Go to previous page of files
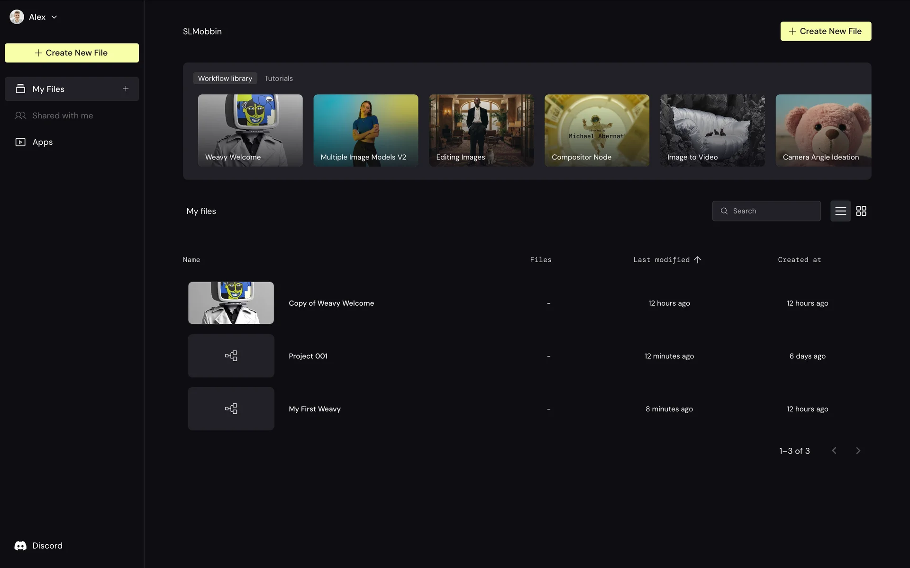Image resolution: width=910 pixels, height=568 pixels. point(834,451)
